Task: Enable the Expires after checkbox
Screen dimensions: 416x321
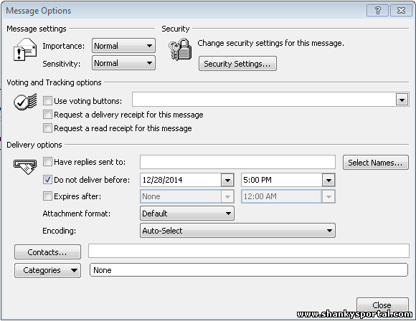Action: click(48, 196)
